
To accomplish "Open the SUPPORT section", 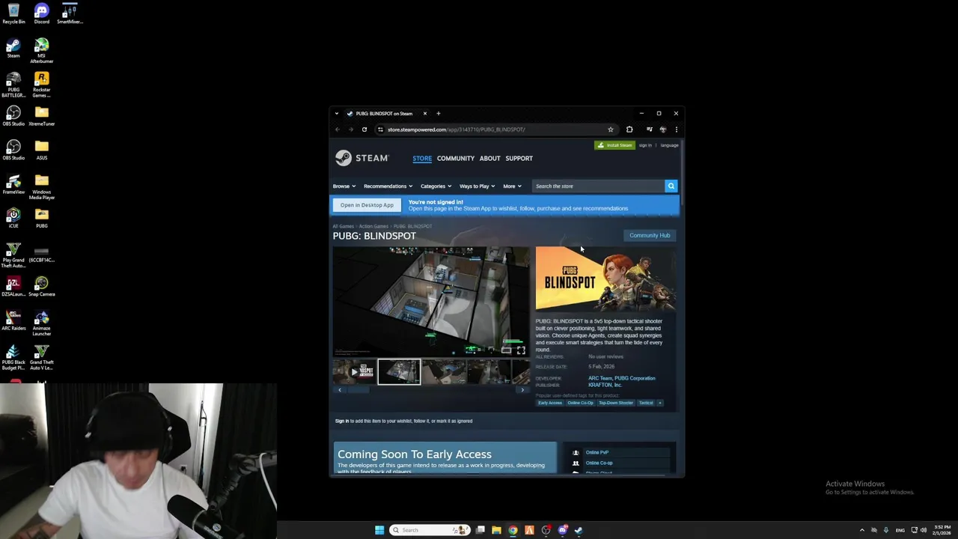I will 519,159.
